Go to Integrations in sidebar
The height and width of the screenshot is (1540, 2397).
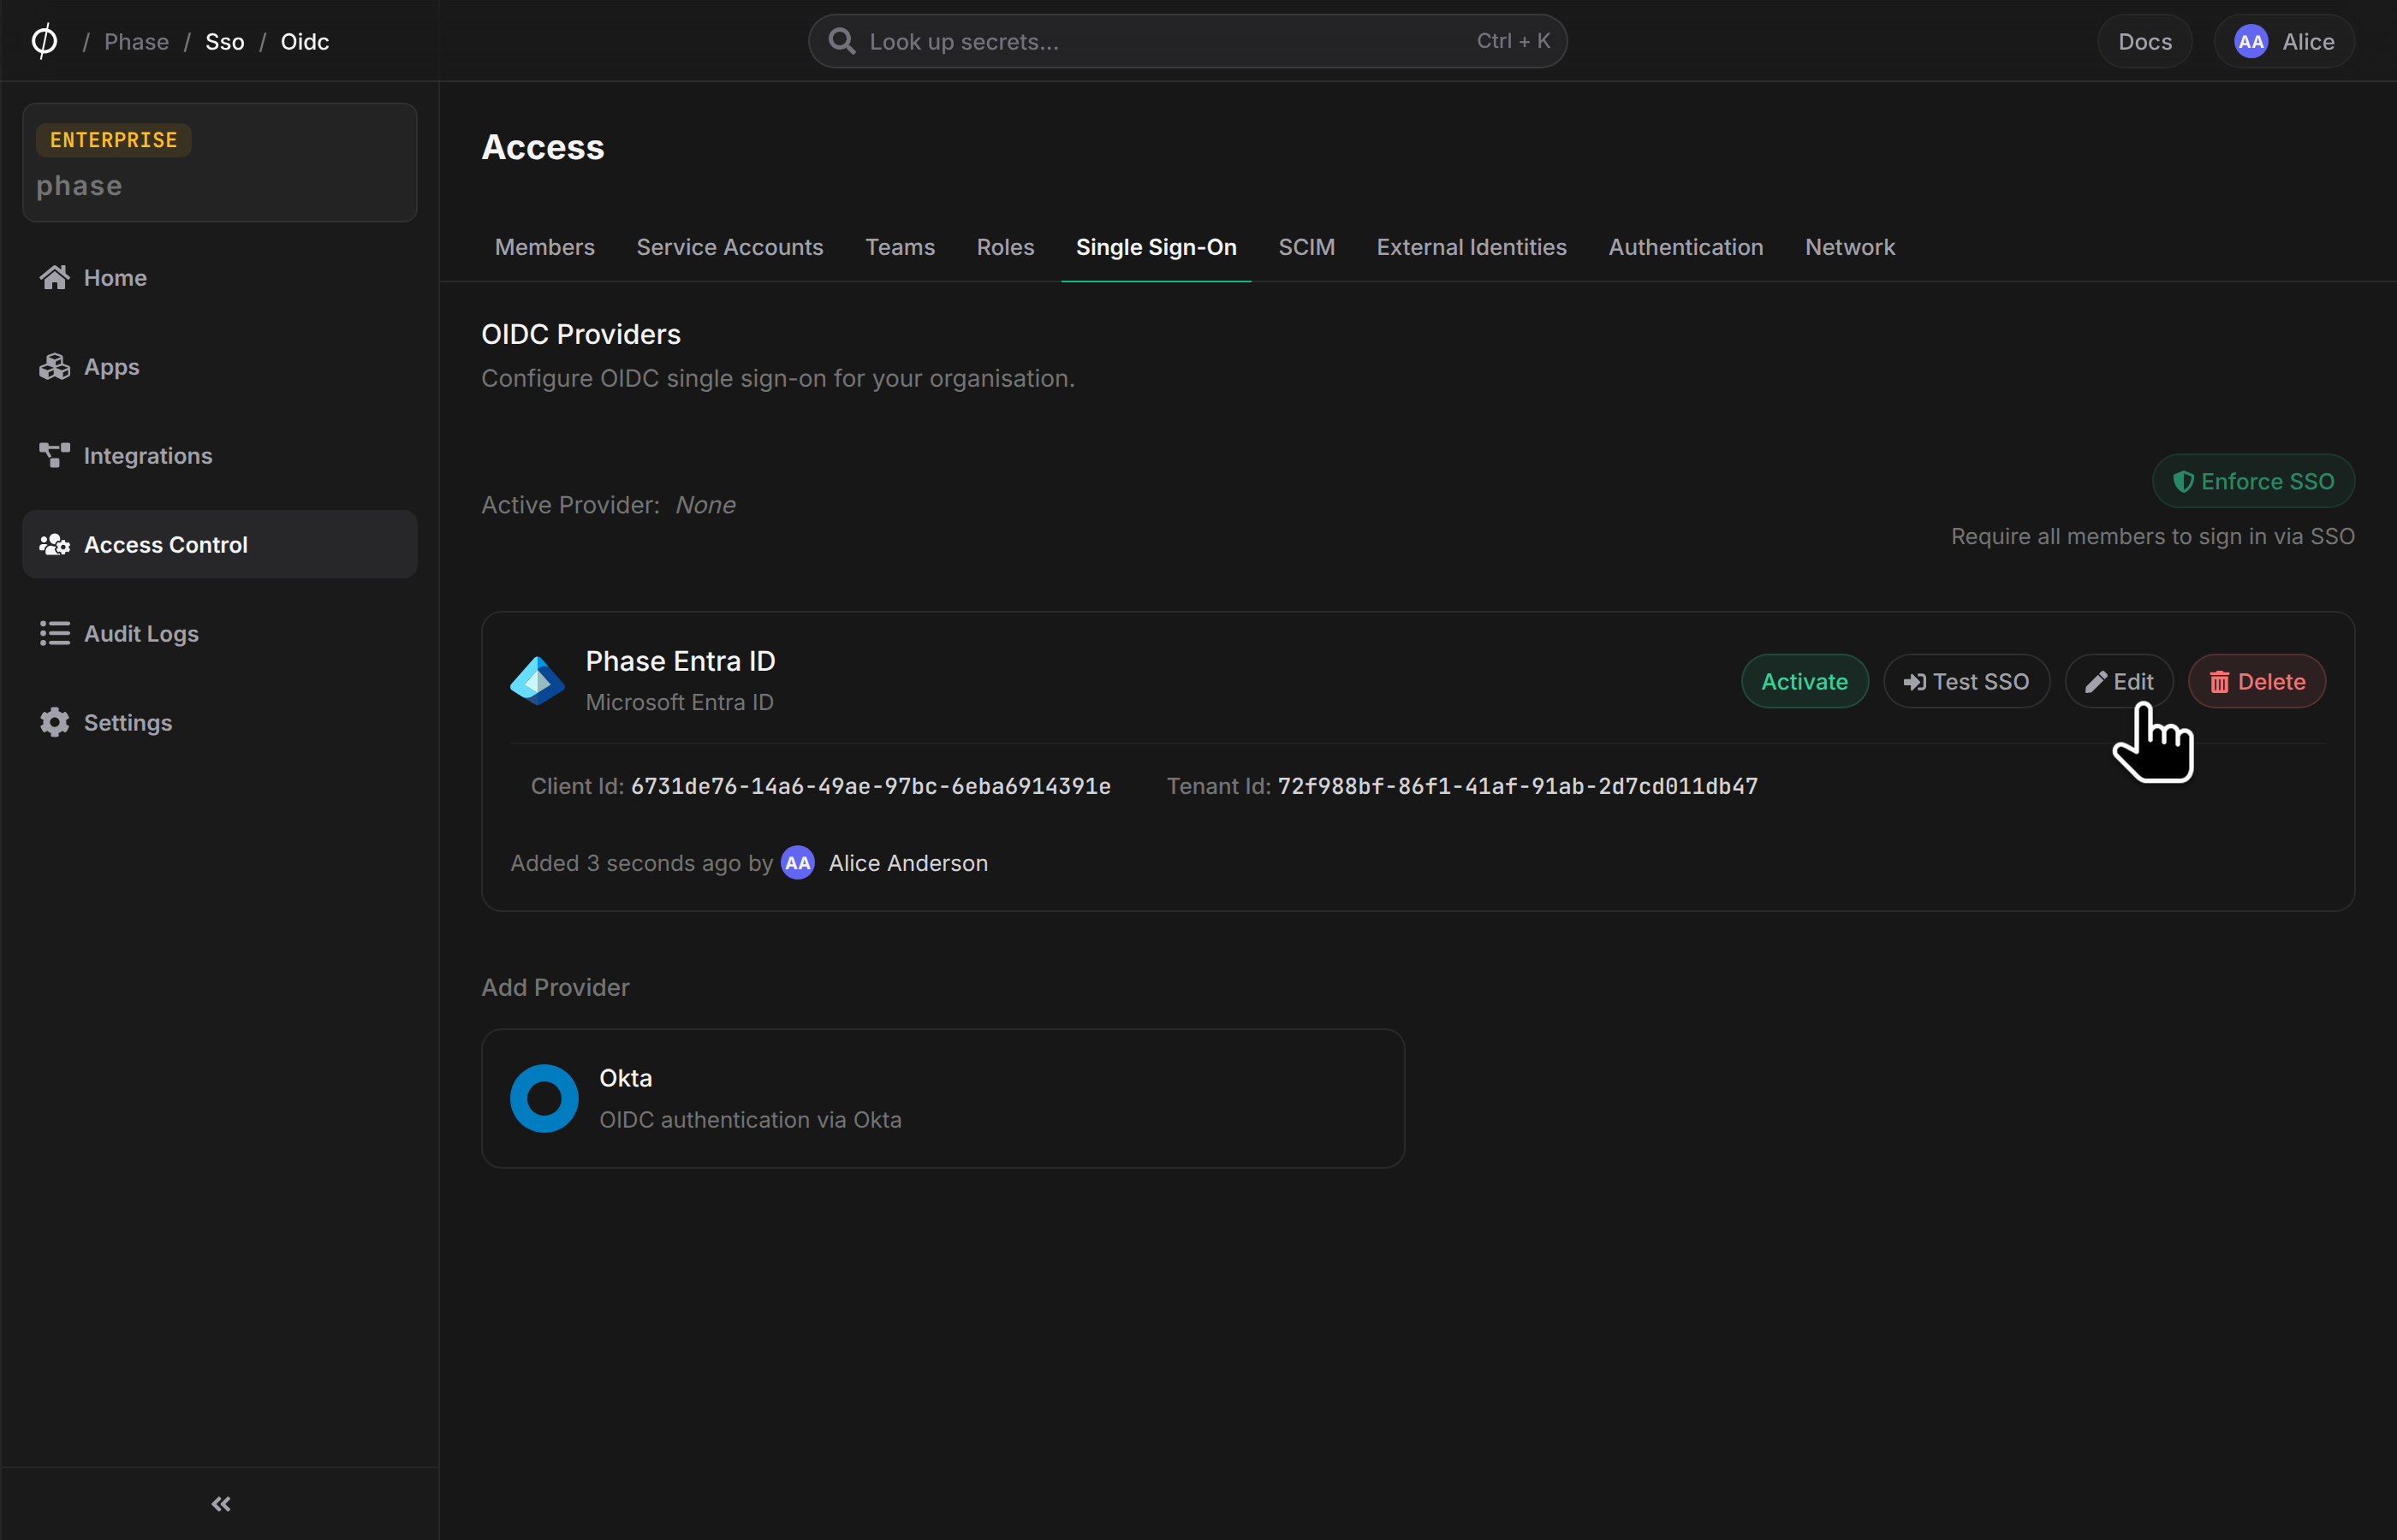point(219,455)
